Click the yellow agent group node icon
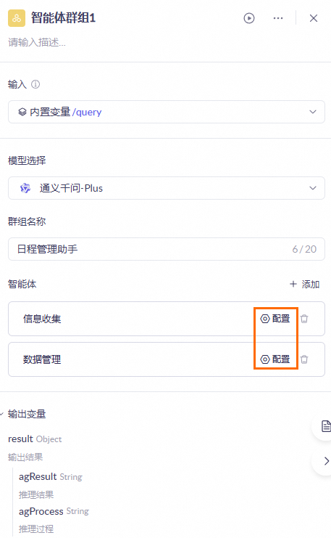 [17, 18]
